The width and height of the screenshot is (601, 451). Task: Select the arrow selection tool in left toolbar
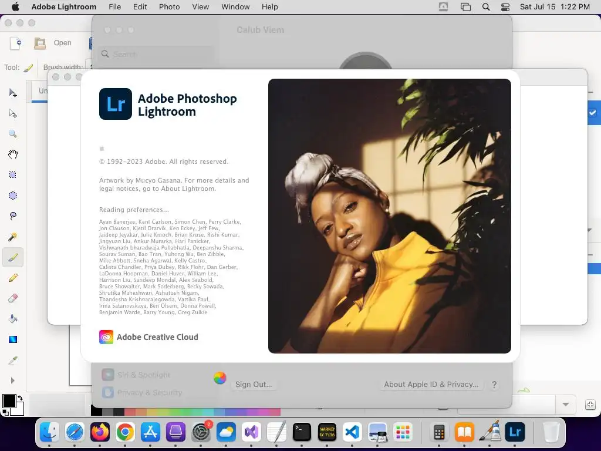(13, 93)
